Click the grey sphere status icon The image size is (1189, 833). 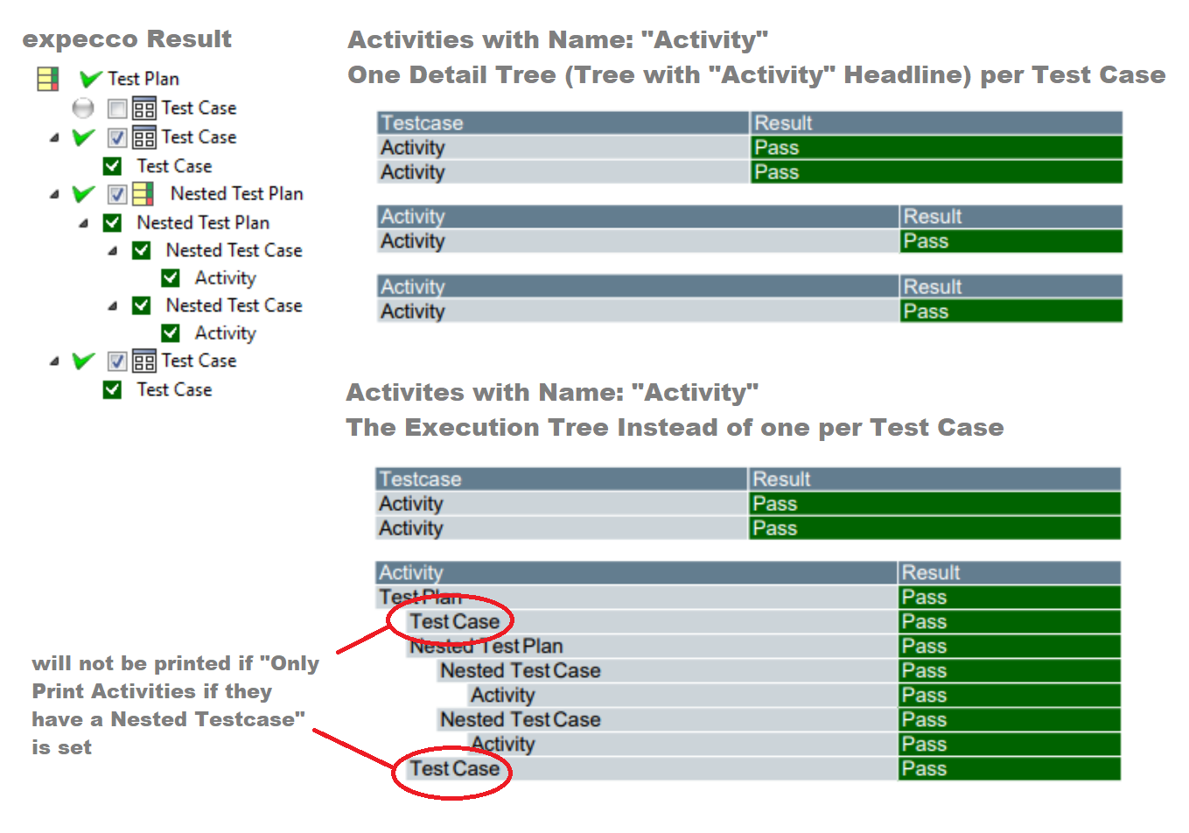(83, 108)
